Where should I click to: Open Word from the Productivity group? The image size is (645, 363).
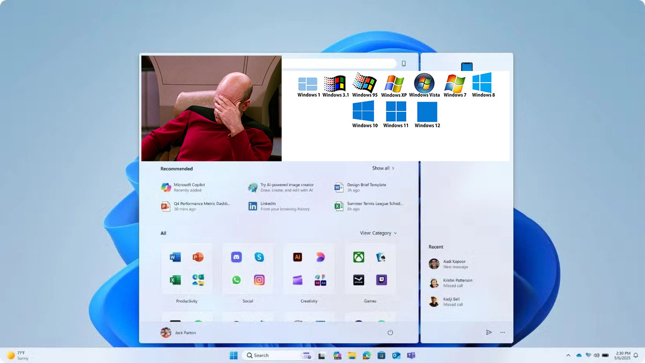pyautogui.click(x=175, y=258)
